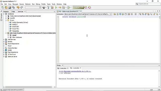Viewport: 161px width, 91px height.
Task: Click the Redo arrow icon
Action: tap(22, 7)
